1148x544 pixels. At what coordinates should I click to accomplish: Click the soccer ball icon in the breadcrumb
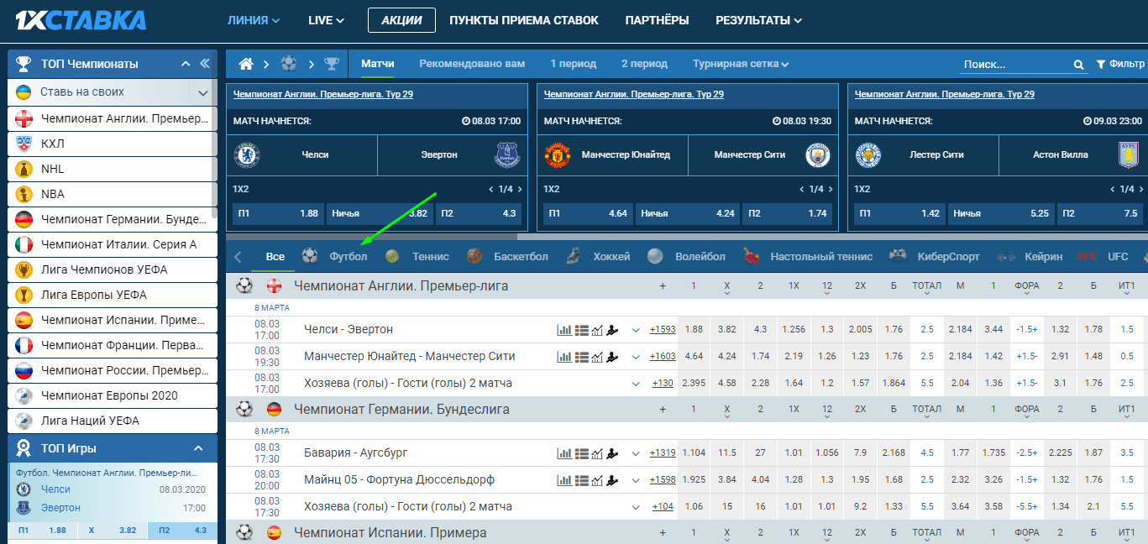289,64
